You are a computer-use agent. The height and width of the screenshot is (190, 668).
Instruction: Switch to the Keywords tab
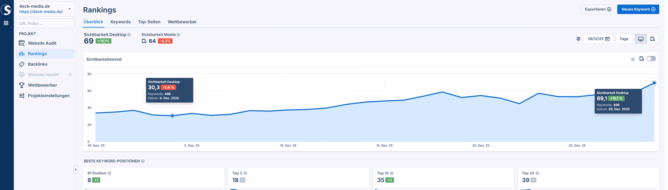[120, 22]
